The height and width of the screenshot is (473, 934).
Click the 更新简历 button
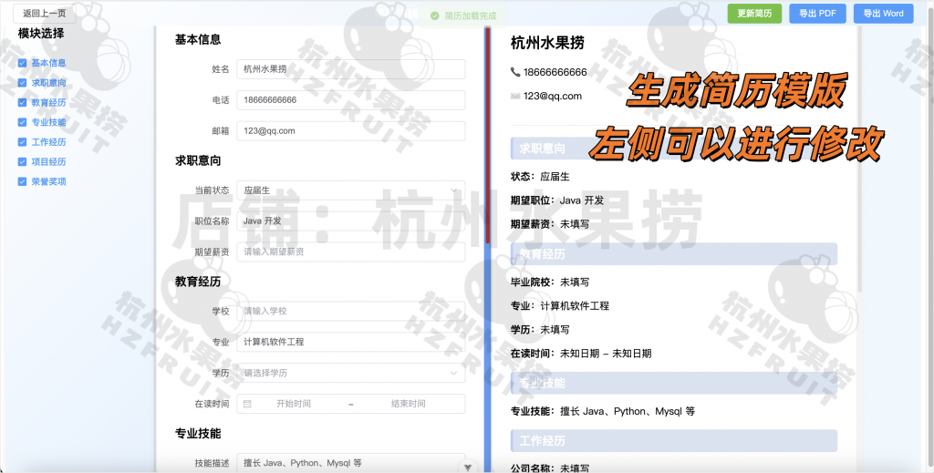[x=754, y=13]
